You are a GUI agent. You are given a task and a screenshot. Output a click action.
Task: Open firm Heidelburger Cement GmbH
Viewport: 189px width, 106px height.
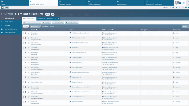tap(80, 33)
